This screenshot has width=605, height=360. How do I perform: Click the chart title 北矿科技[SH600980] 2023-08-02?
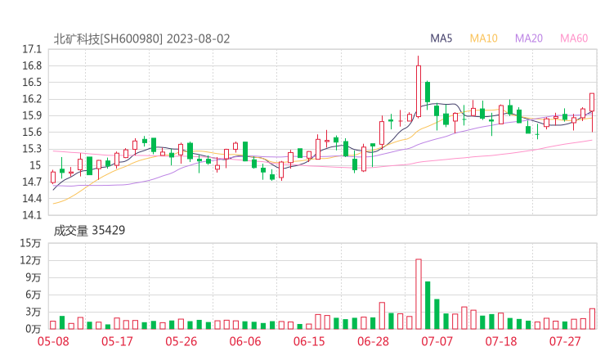[x=141, y=39]
